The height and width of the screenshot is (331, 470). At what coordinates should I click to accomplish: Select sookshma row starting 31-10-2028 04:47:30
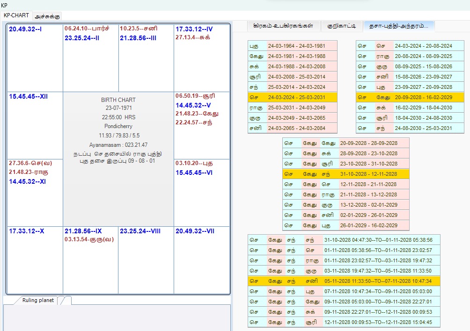click(x=344, y=240)
